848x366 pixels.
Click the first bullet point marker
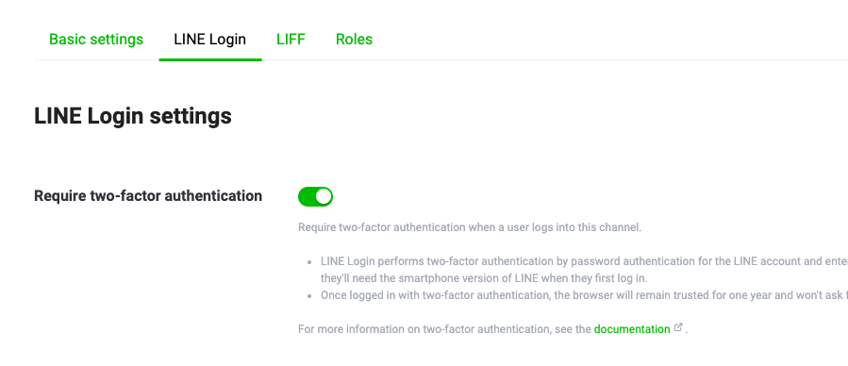pyautogui.click(x=309, y=261)
